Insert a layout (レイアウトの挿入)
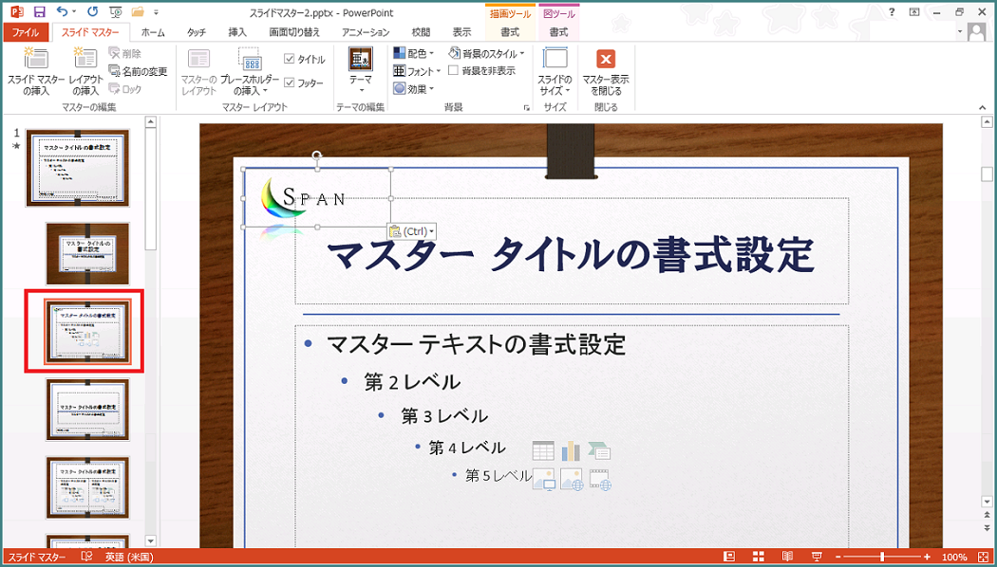 [85, 72]
